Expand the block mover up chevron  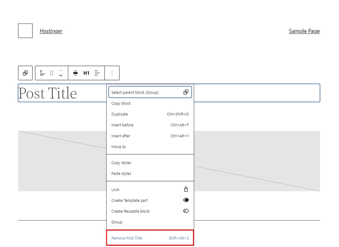pos(61,71)
